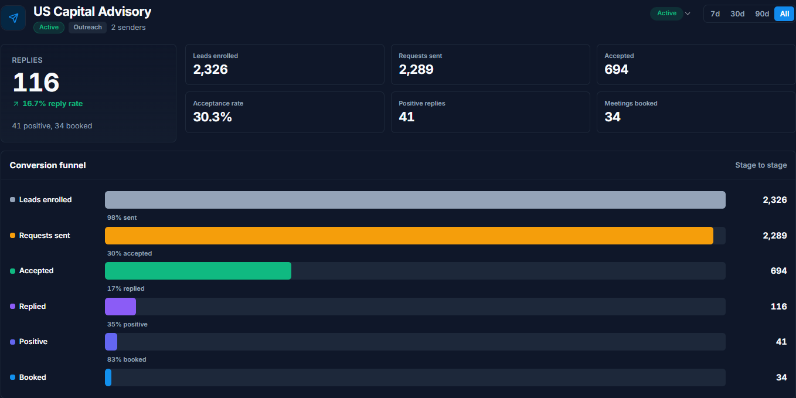This screenshot has width=796, height=398.
Task: Click the 98% sent label
Action: coord(122,217)
